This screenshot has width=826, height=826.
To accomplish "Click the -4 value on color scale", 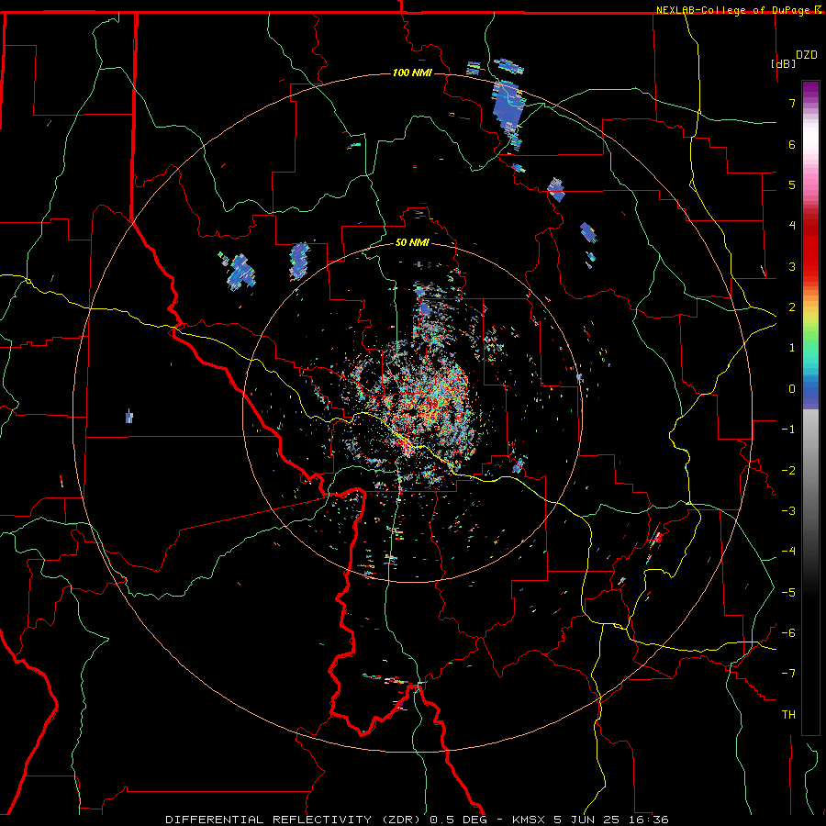I will (788, 552).
